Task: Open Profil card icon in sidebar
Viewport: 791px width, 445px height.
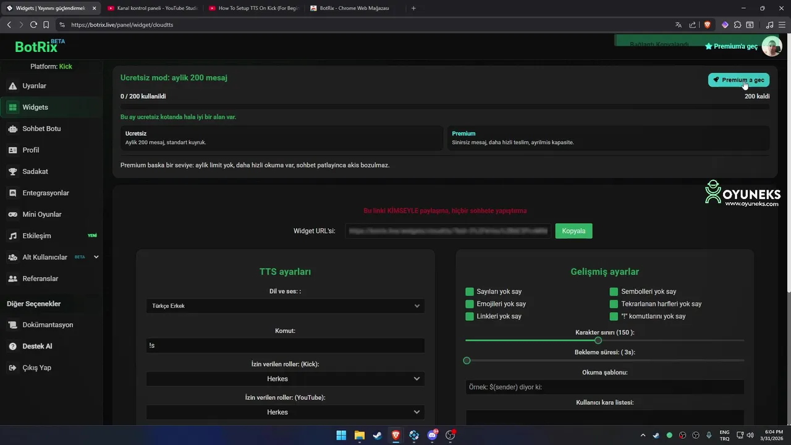Action: coord(12,150)
